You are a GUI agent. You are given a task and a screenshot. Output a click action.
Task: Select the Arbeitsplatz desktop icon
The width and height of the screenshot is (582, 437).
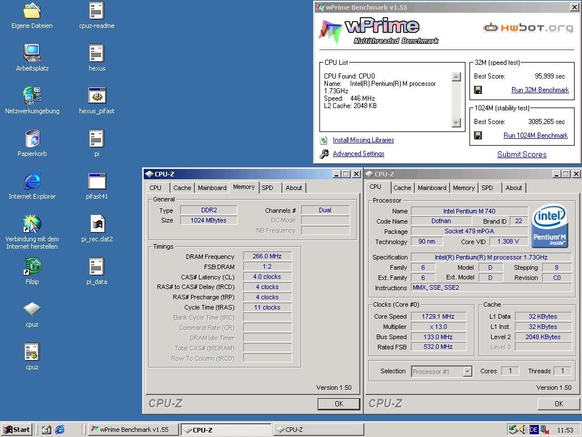(x=32, y=53)
